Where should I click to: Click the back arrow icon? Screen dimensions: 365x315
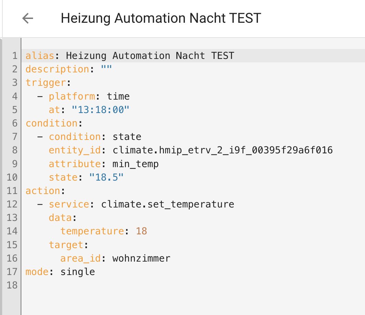point(28,18)
